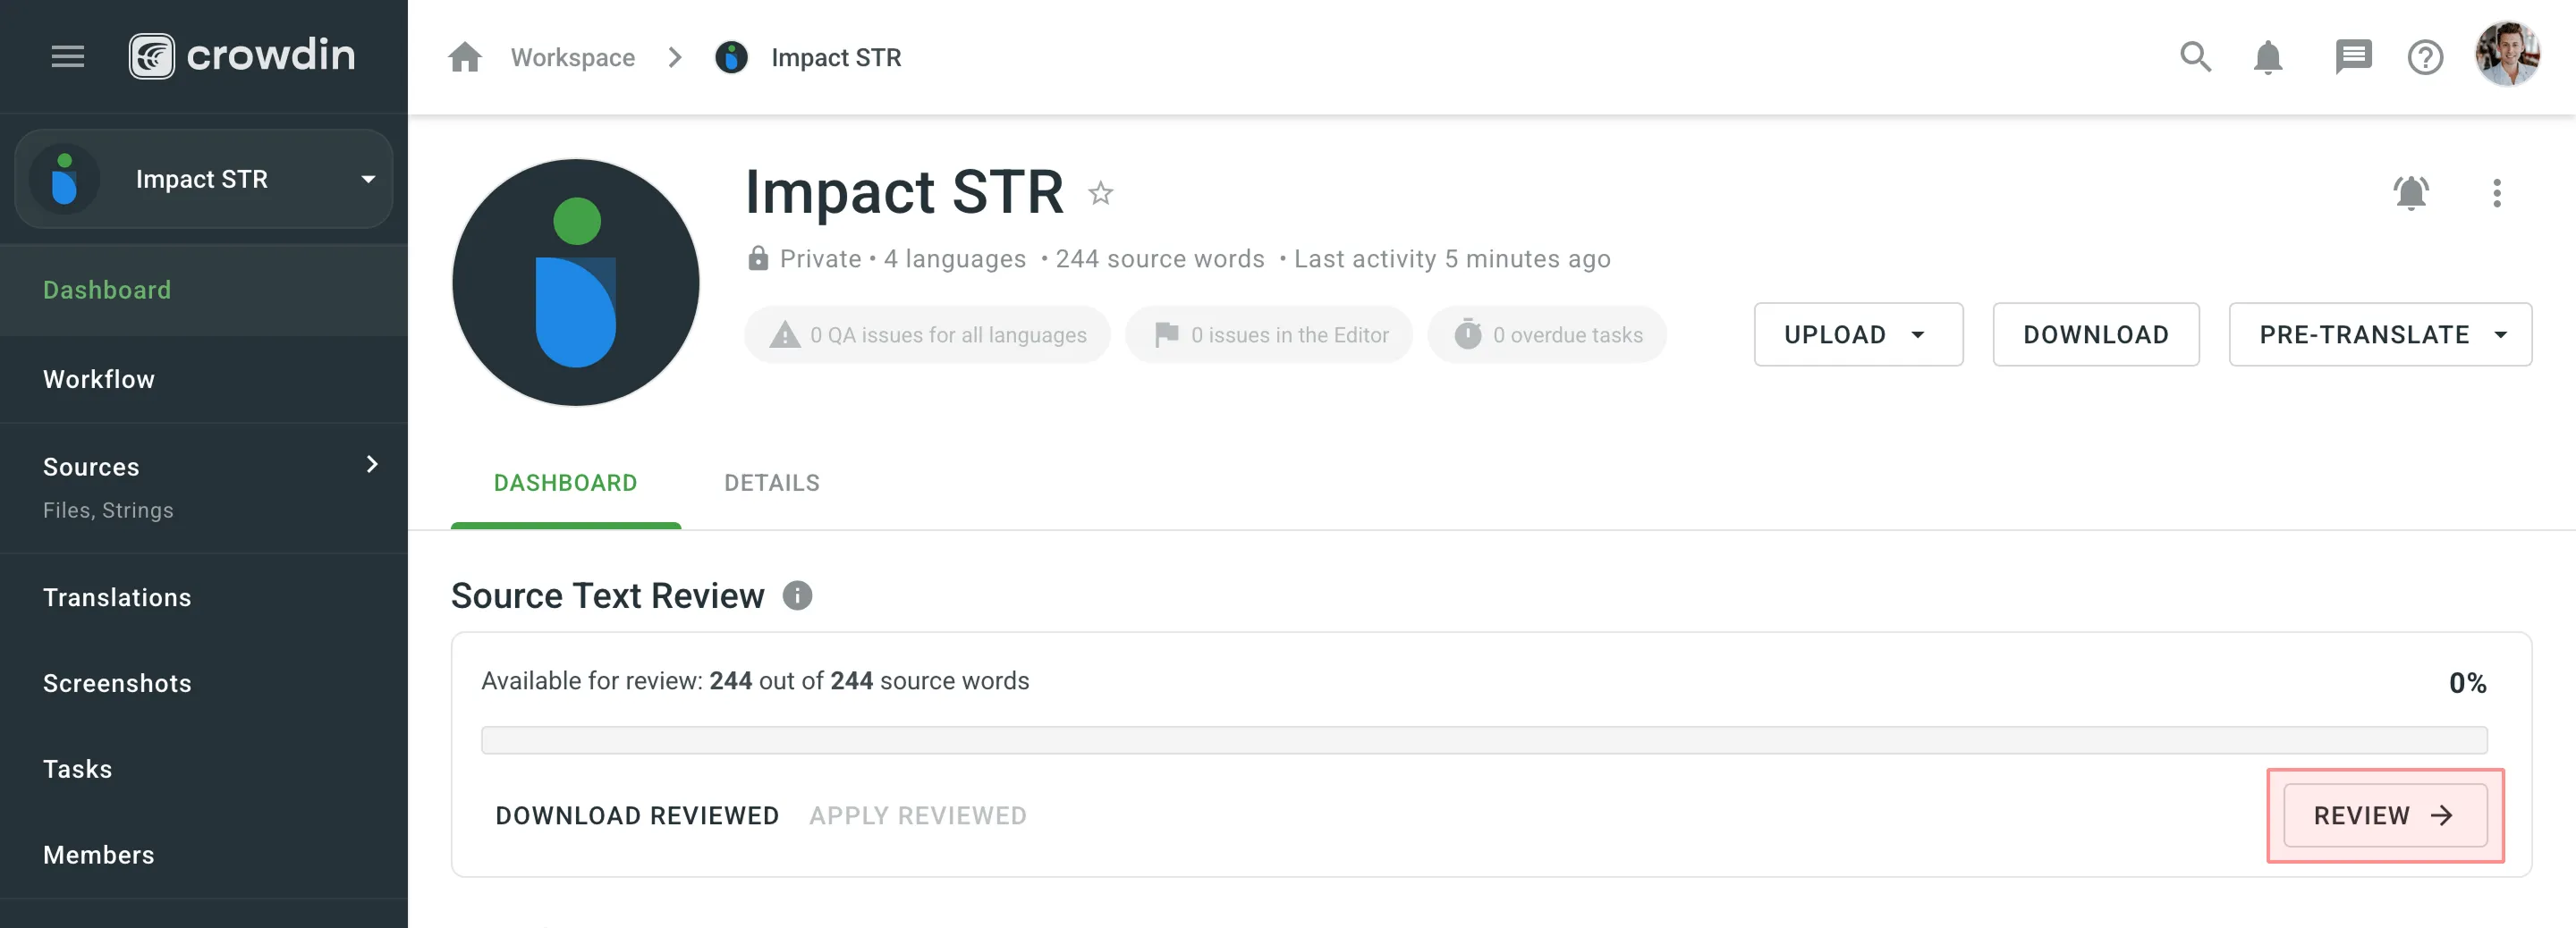Switch to the Details tab
The width and height of the screenshot is (2576, 928).
tap(771, 483)
